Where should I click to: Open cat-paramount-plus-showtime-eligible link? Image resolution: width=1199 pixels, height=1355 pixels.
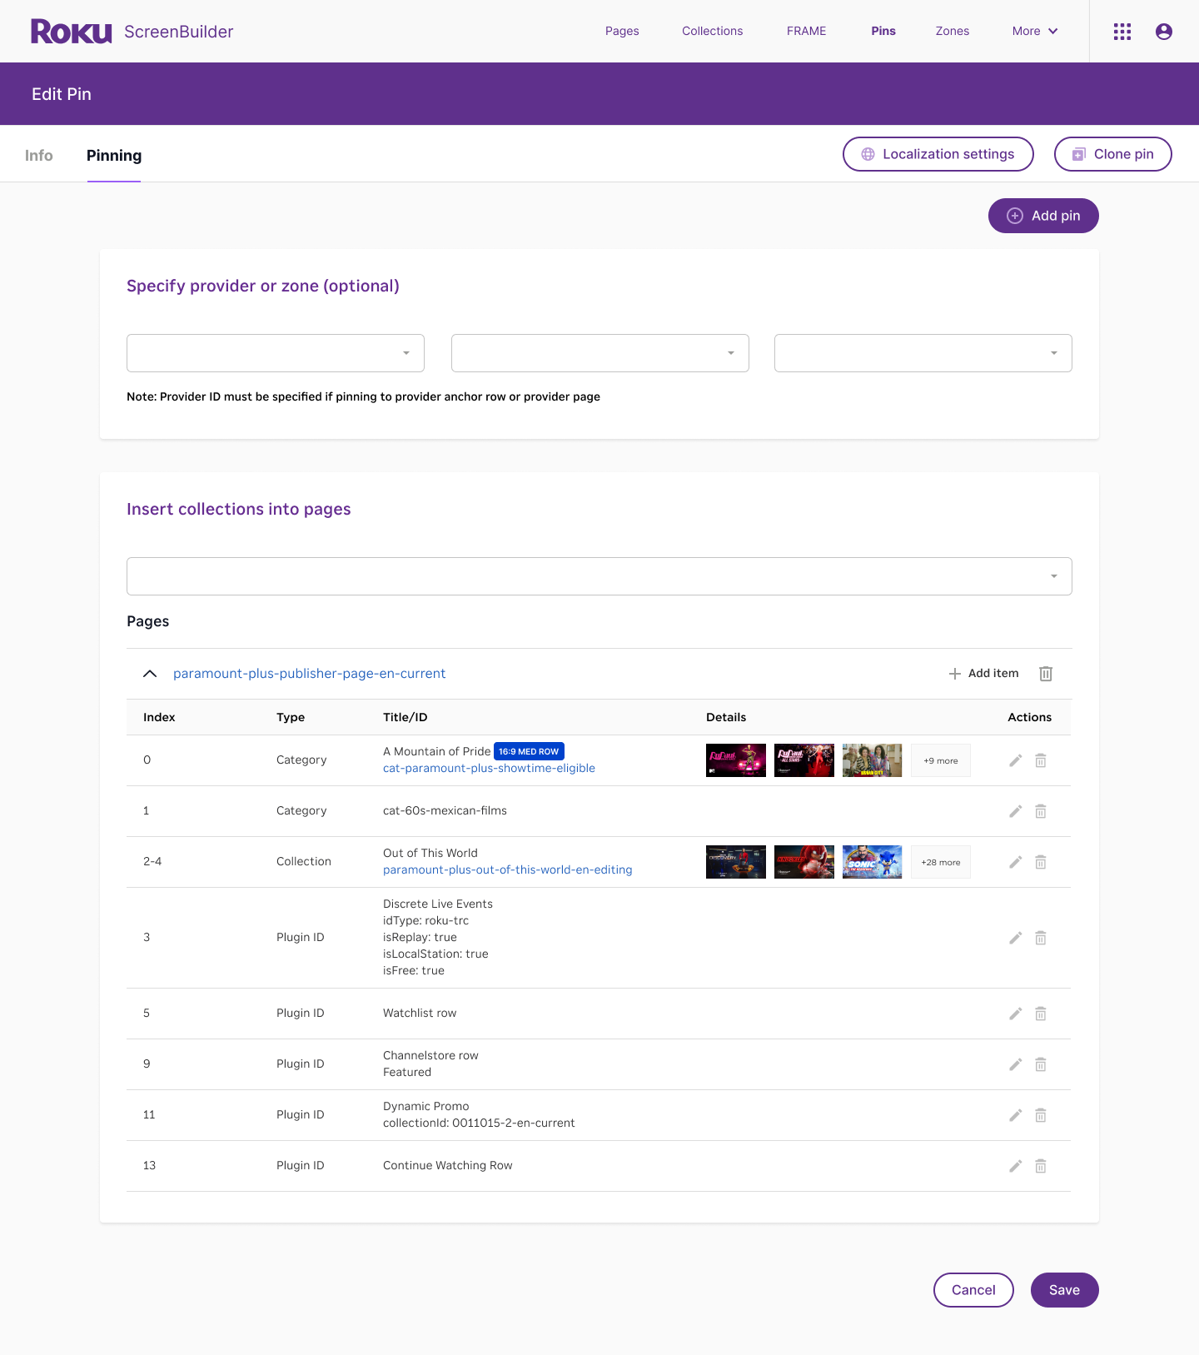(489, 769)
